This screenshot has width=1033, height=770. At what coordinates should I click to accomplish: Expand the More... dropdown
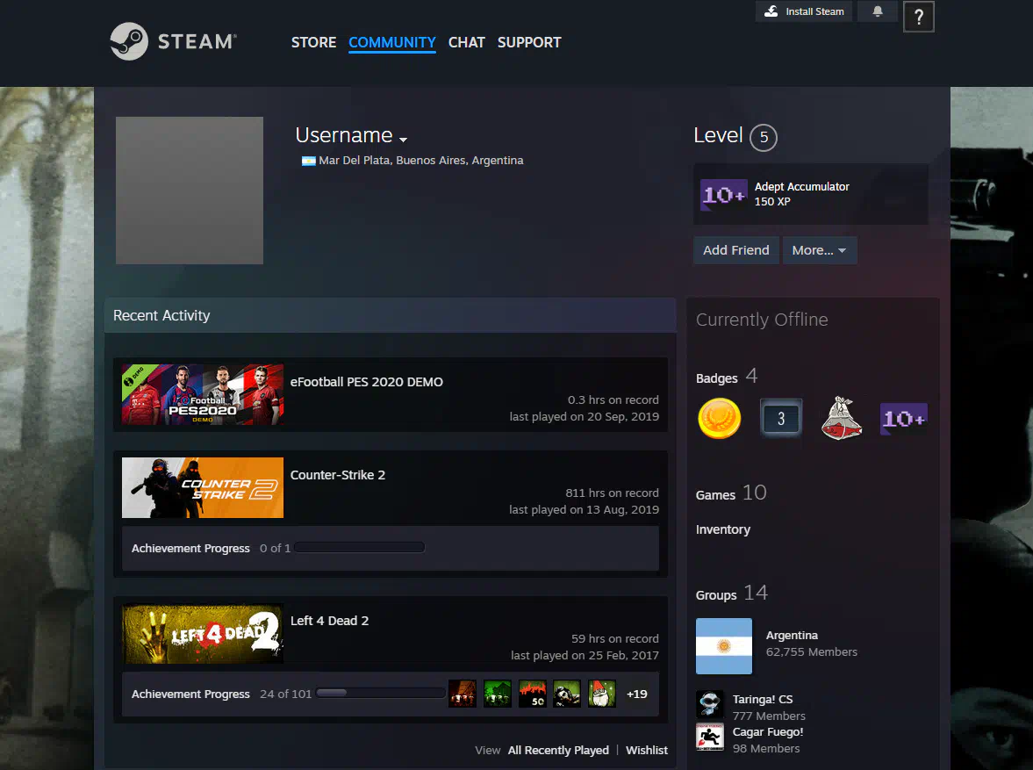point(819,250)
